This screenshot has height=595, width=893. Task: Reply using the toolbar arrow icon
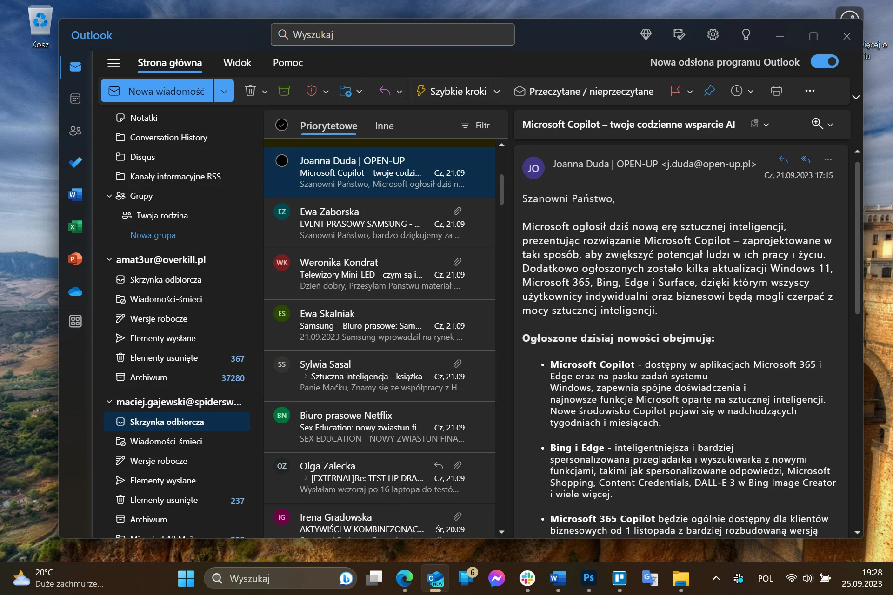pyautogui.click(x=385, y=91)
